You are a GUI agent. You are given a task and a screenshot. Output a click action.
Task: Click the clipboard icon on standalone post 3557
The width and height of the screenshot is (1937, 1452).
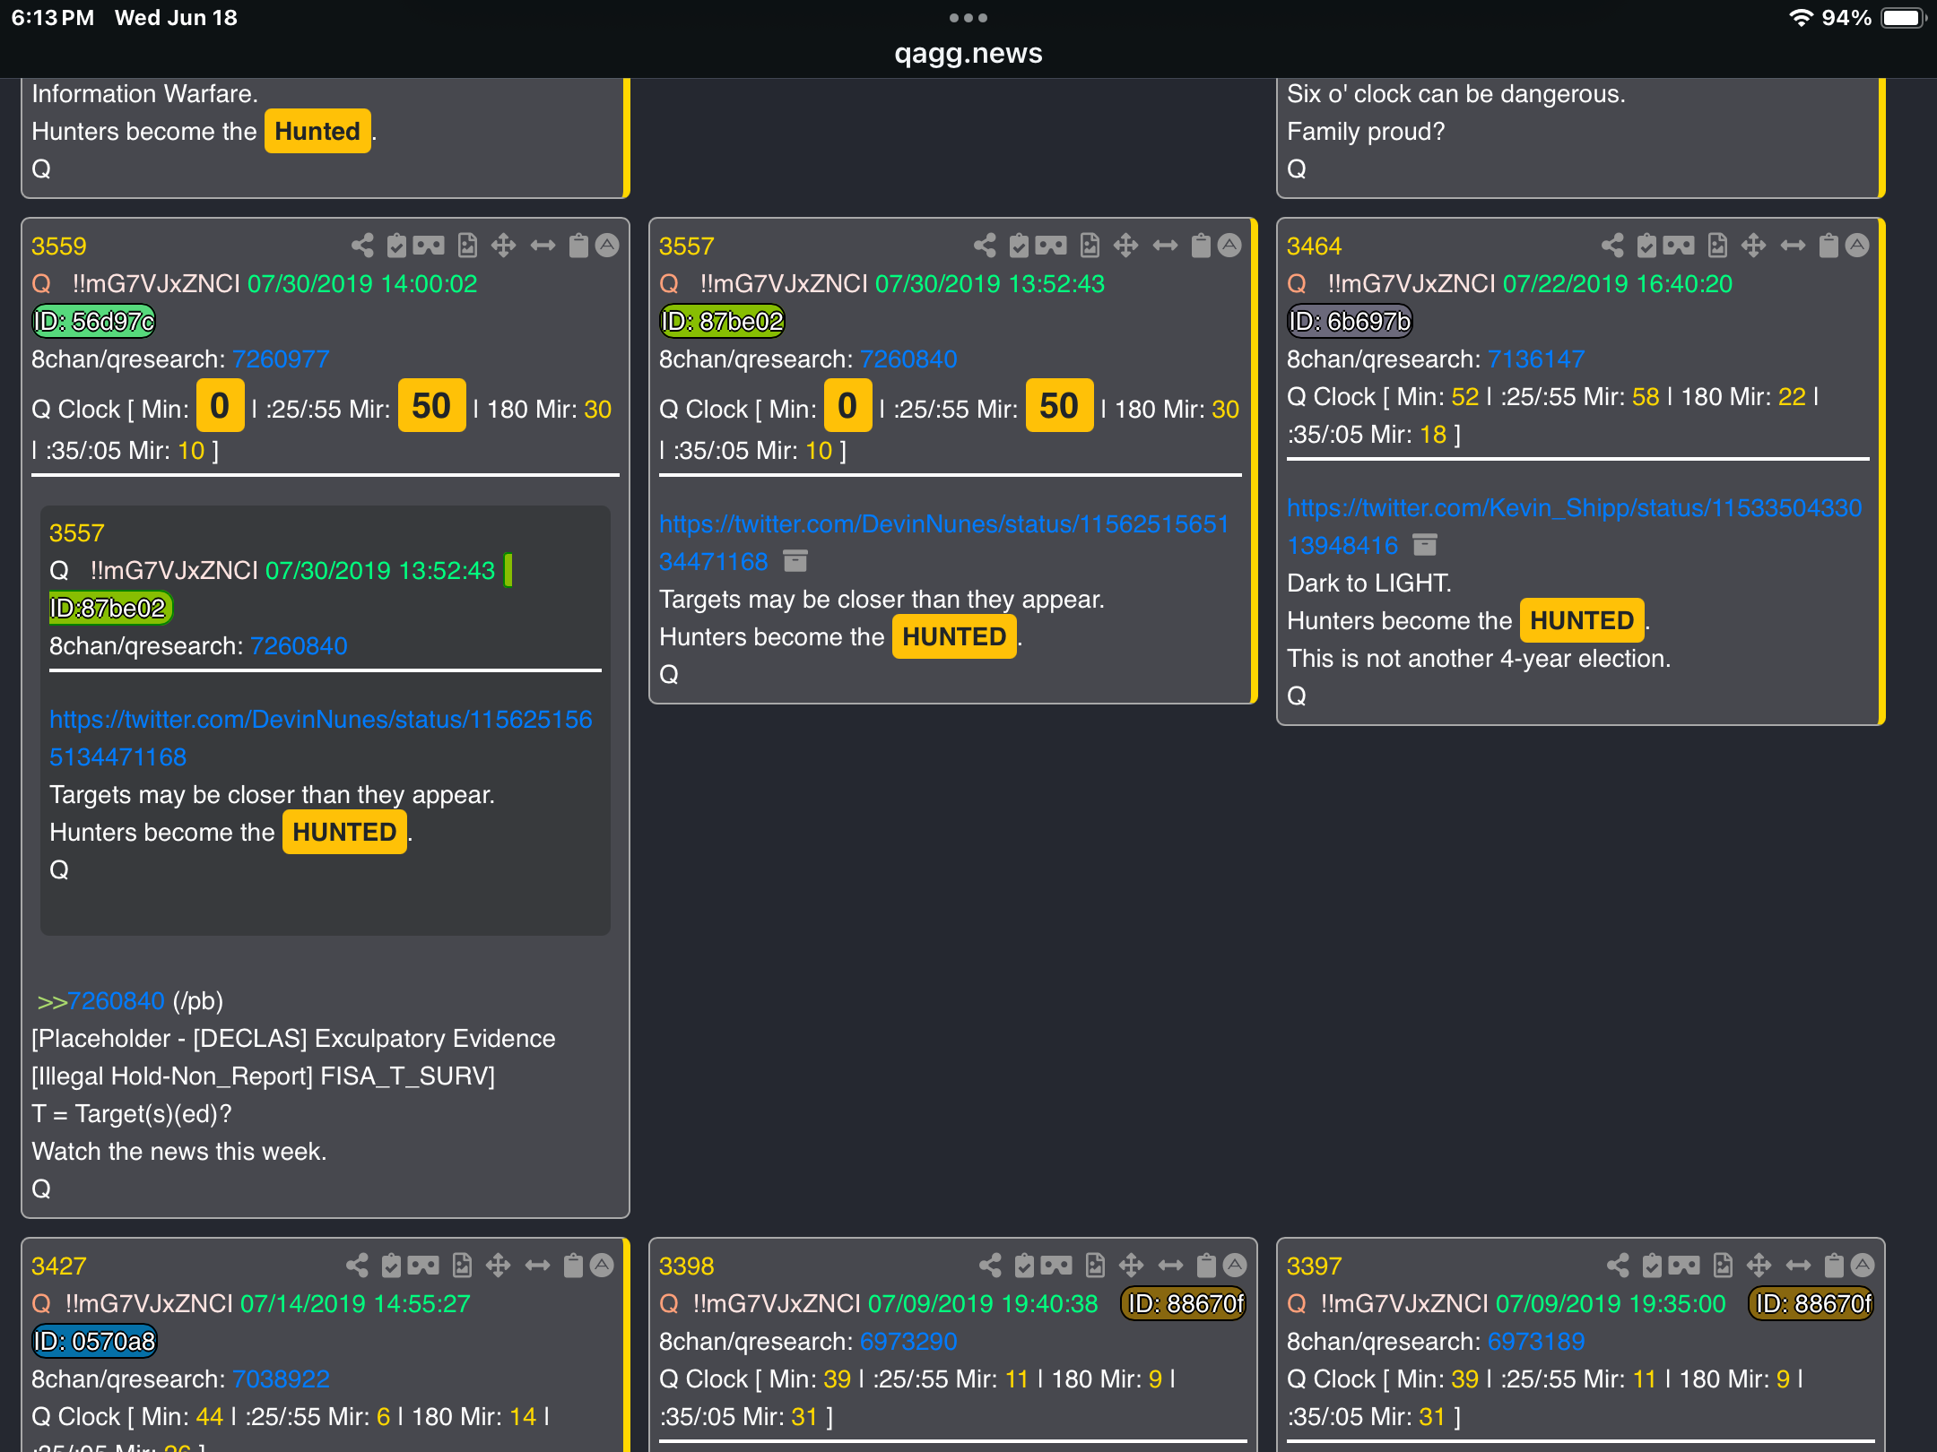point(1202,246)
